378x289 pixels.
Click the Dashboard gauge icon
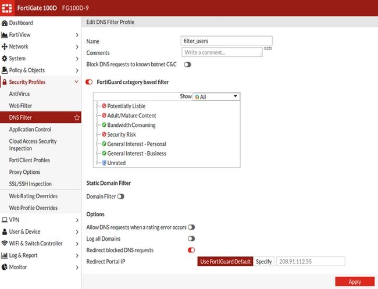4,23
